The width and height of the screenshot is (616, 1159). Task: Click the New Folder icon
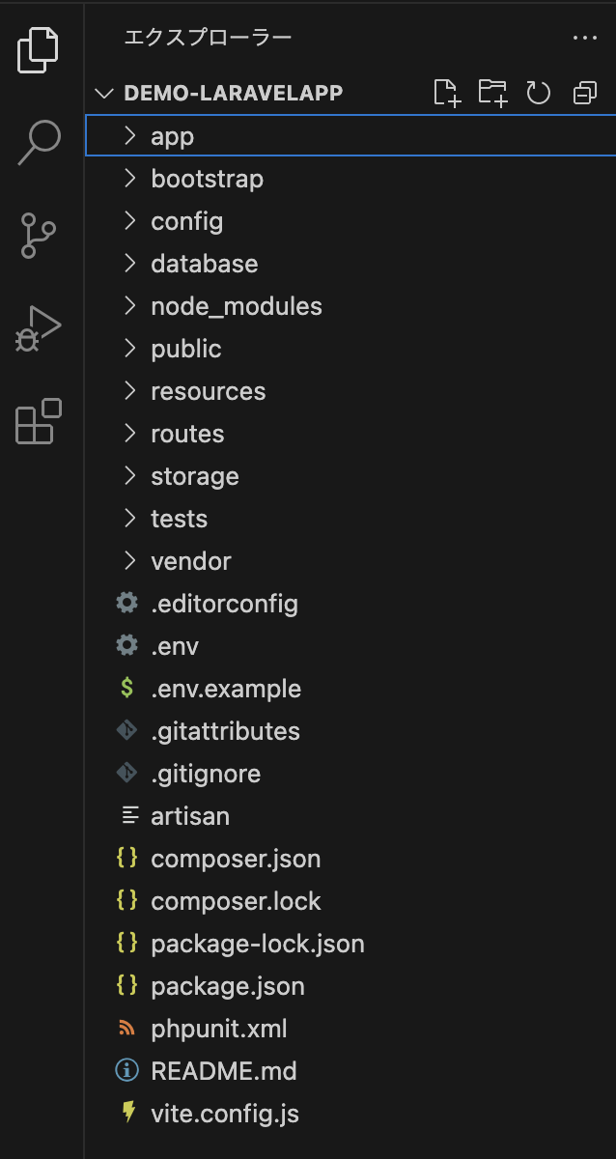click(x=492, y=93)
